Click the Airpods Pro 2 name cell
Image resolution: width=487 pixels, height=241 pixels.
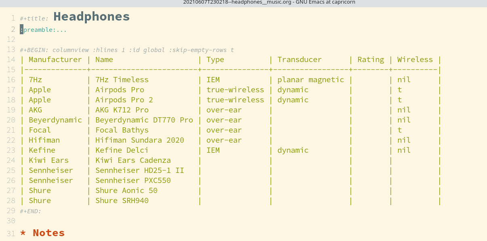pos(124,100)
